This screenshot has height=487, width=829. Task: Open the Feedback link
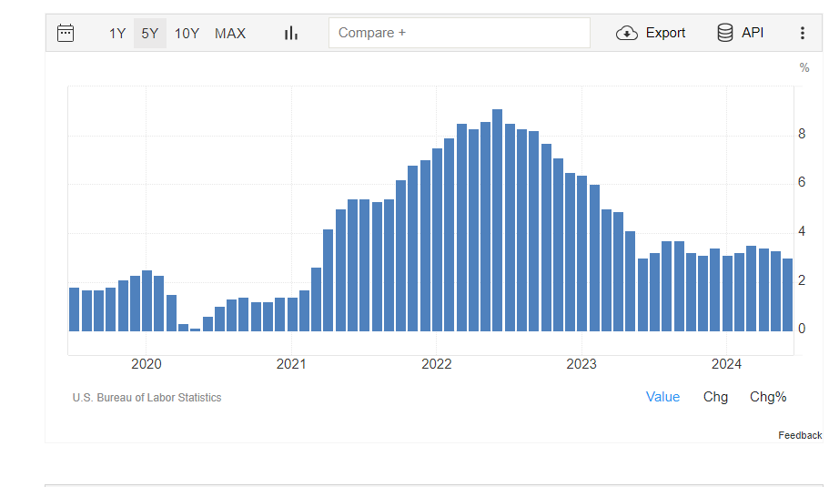click(x=799, y=435)
